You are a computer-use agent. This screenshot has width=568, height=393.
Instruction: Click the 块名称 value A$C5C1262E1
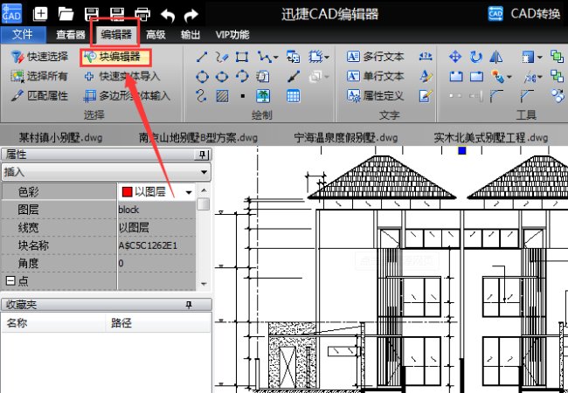pos(148,245)
